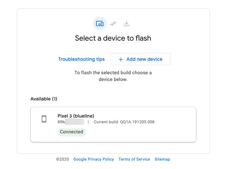225x169 pixels.
Task: Click the plus icon for adding a device
Action: pyautogui.click(x=121, y=59)
